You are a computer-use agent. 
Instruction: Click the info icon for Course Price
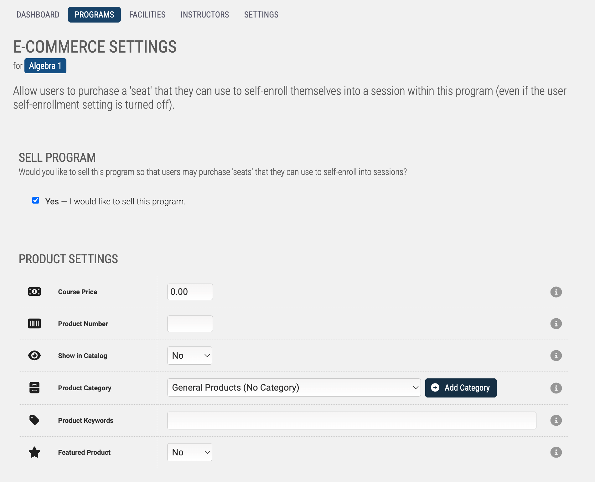(556, 292)
